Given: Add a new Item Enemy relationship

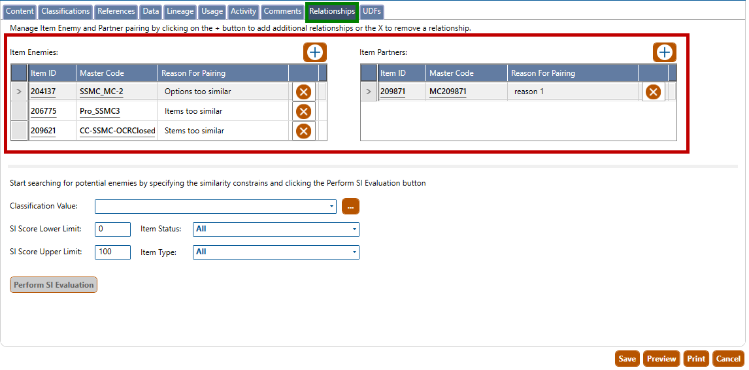Looking at the screenshot, I should pos(315,52).
